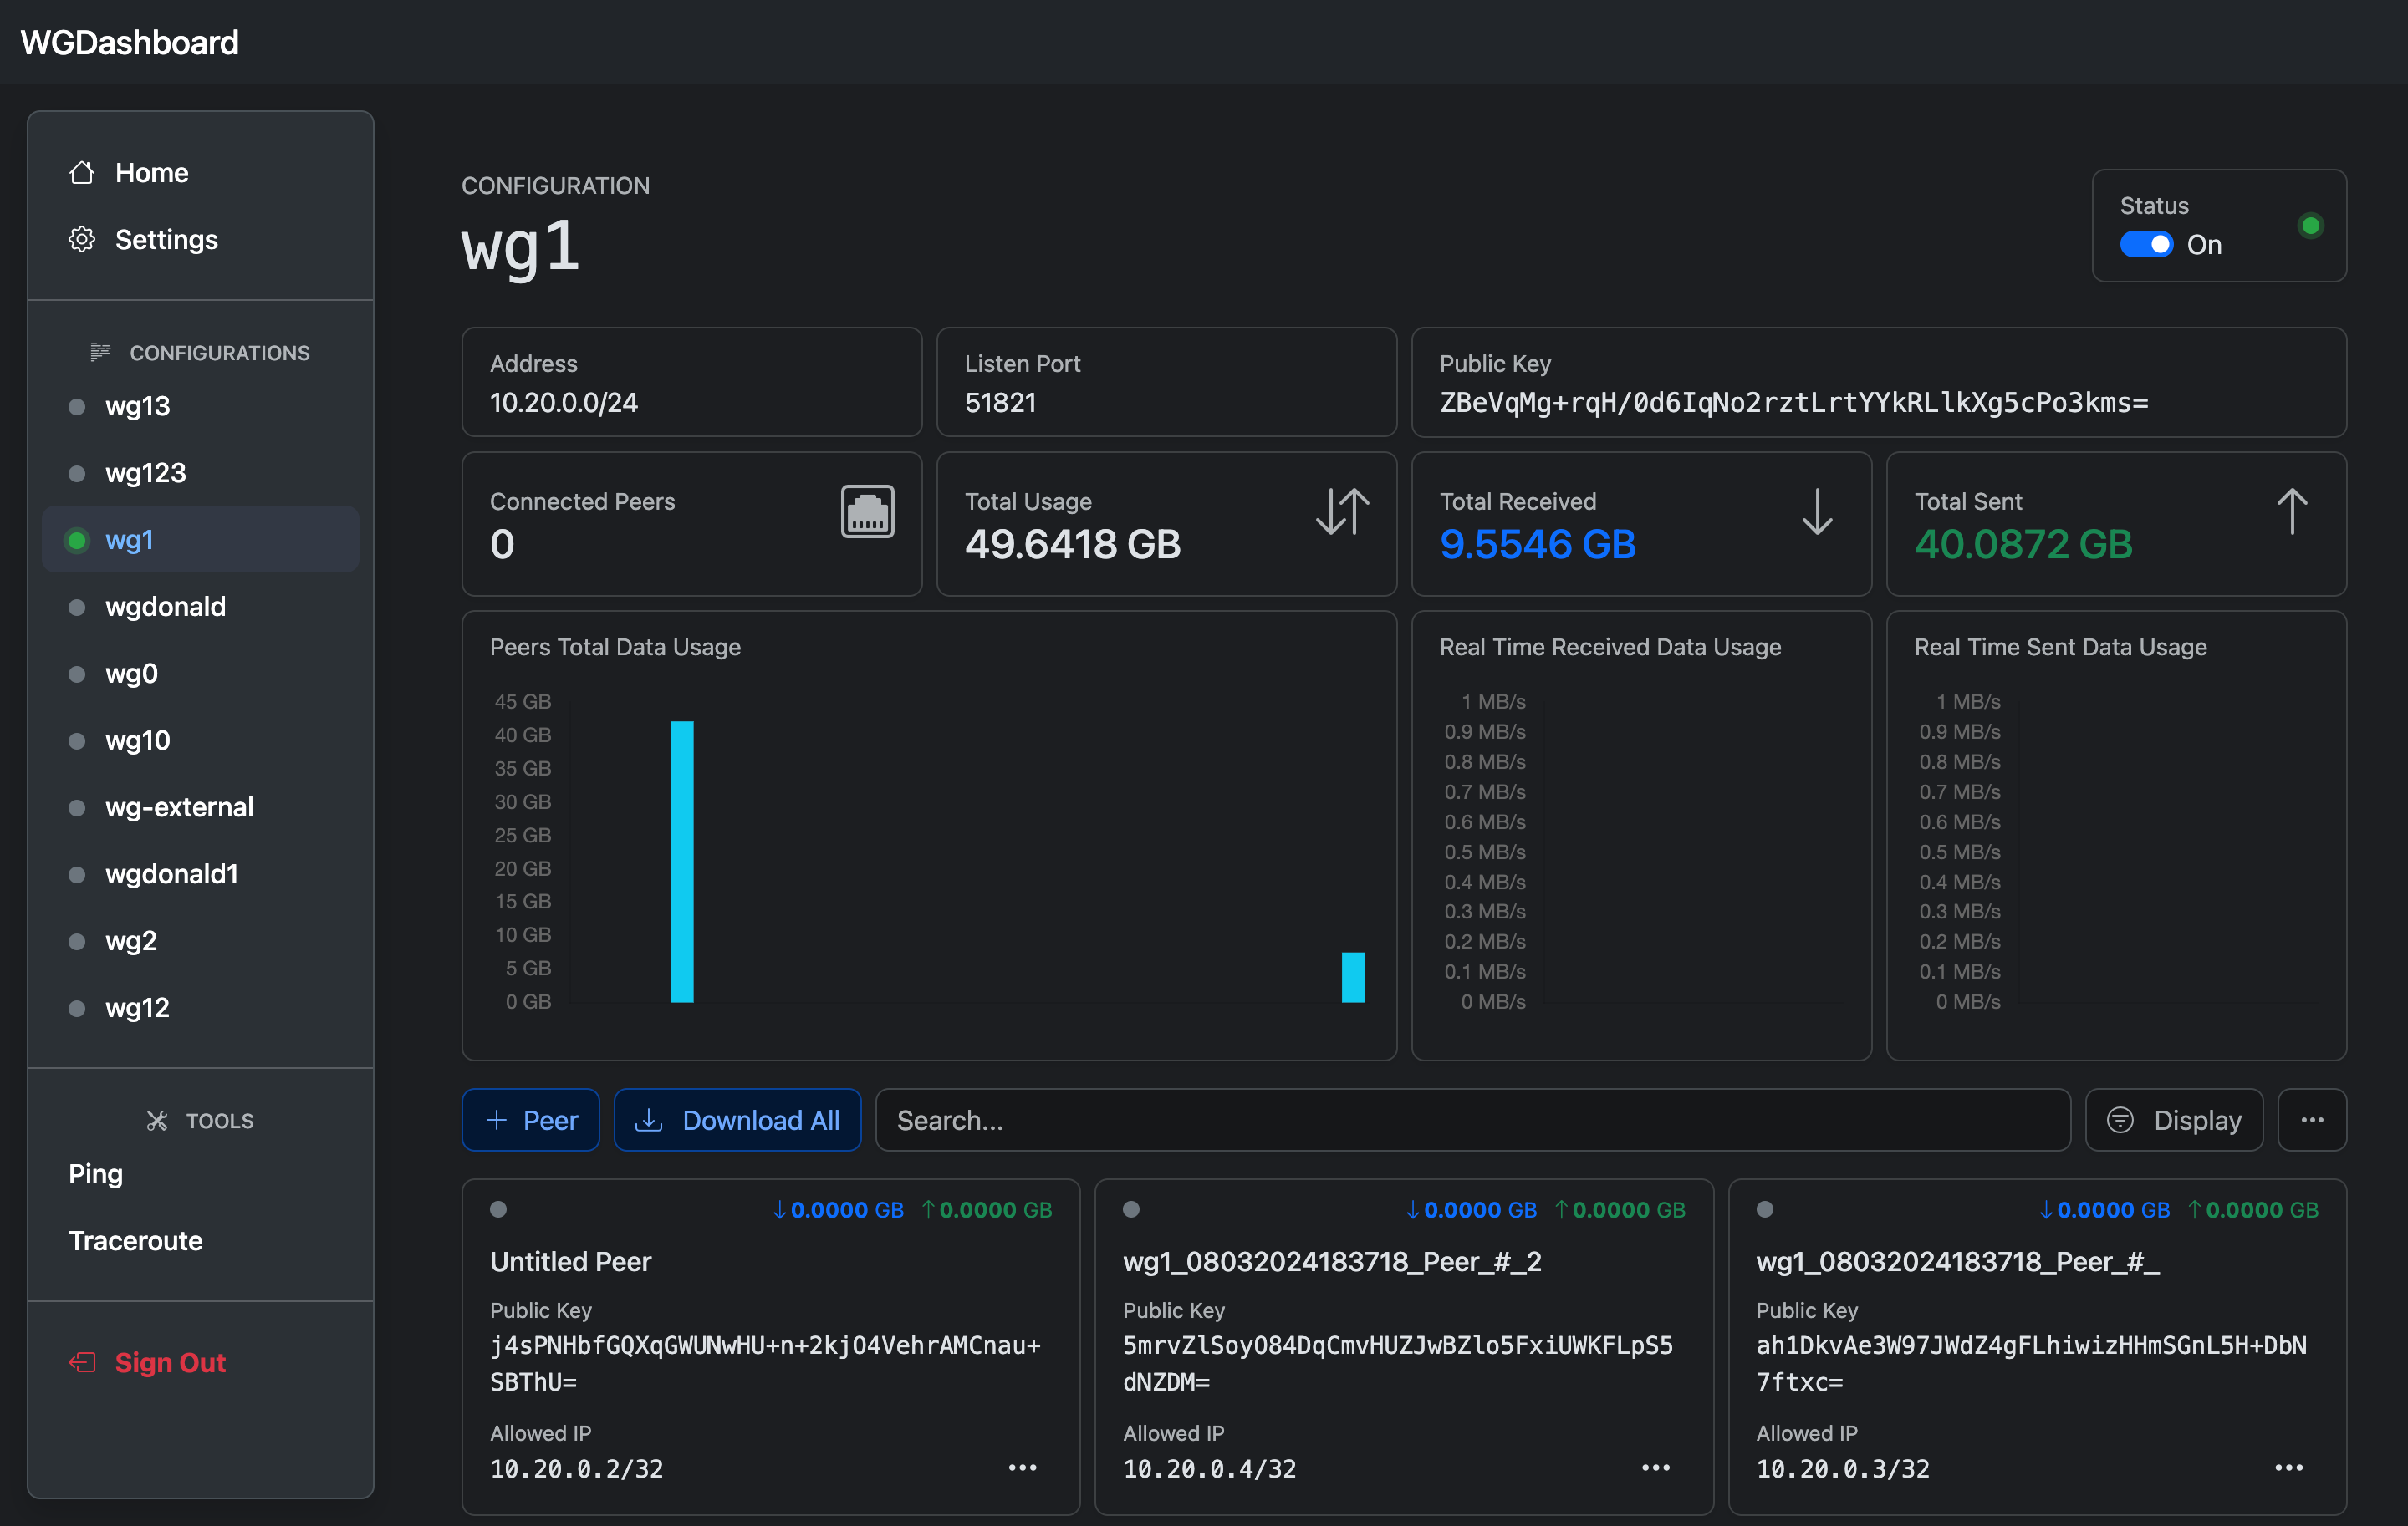2408x1526 pixels.
Task: Click the Sign Out arrow icon
Action: [82, 1362]
